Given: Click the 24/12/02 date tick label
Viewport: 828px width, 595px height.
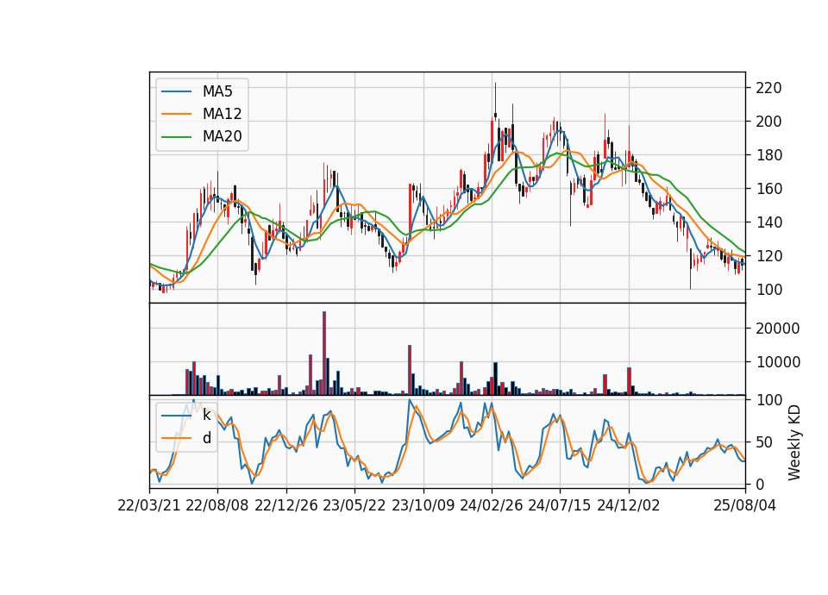Looking at the screenshot, I should point(629,505).
